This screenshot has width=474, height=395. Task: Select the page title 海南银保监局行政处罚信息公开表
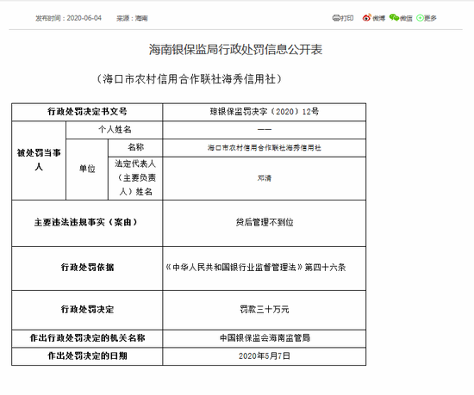coord(235,49)
